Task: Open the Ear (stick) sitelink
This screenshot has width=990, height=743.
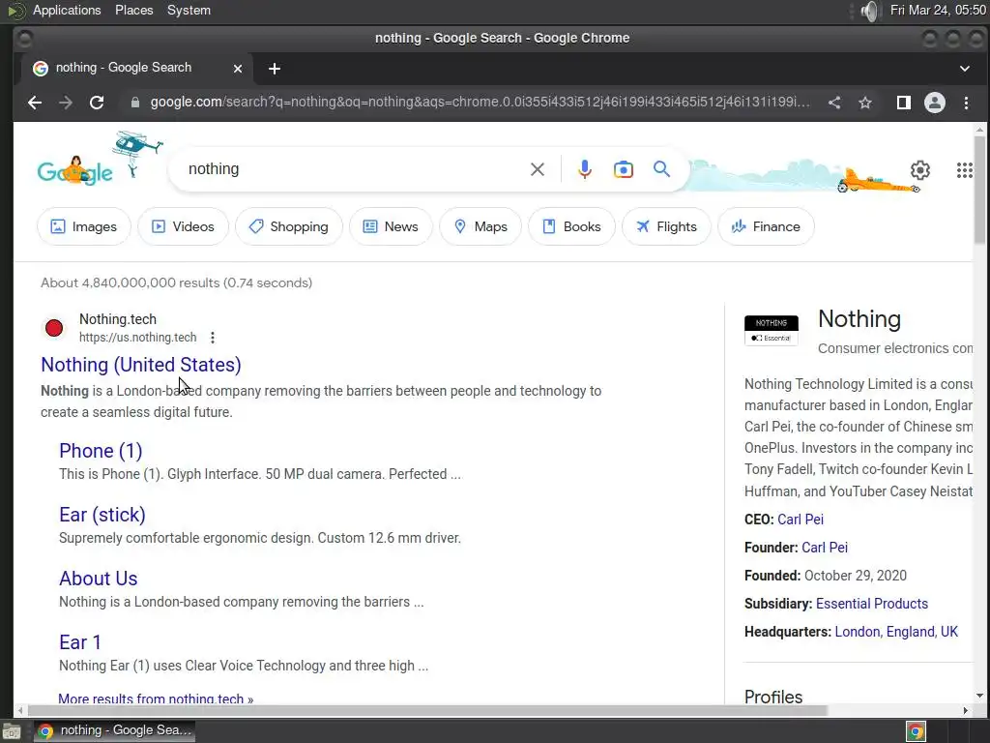Action: pos(102,515)
